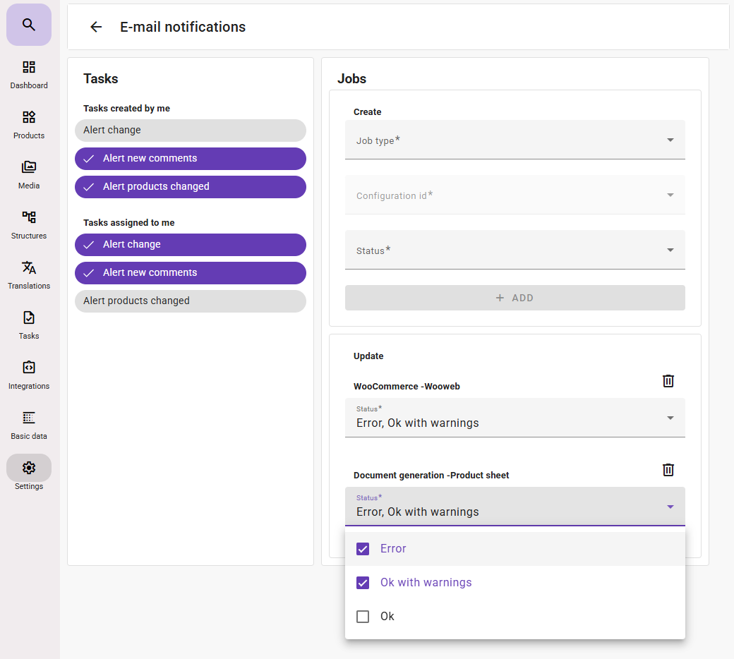734x659 pixels.
Task: Click the Settings label in the sidebar
Action: click(x=28, y=486)
